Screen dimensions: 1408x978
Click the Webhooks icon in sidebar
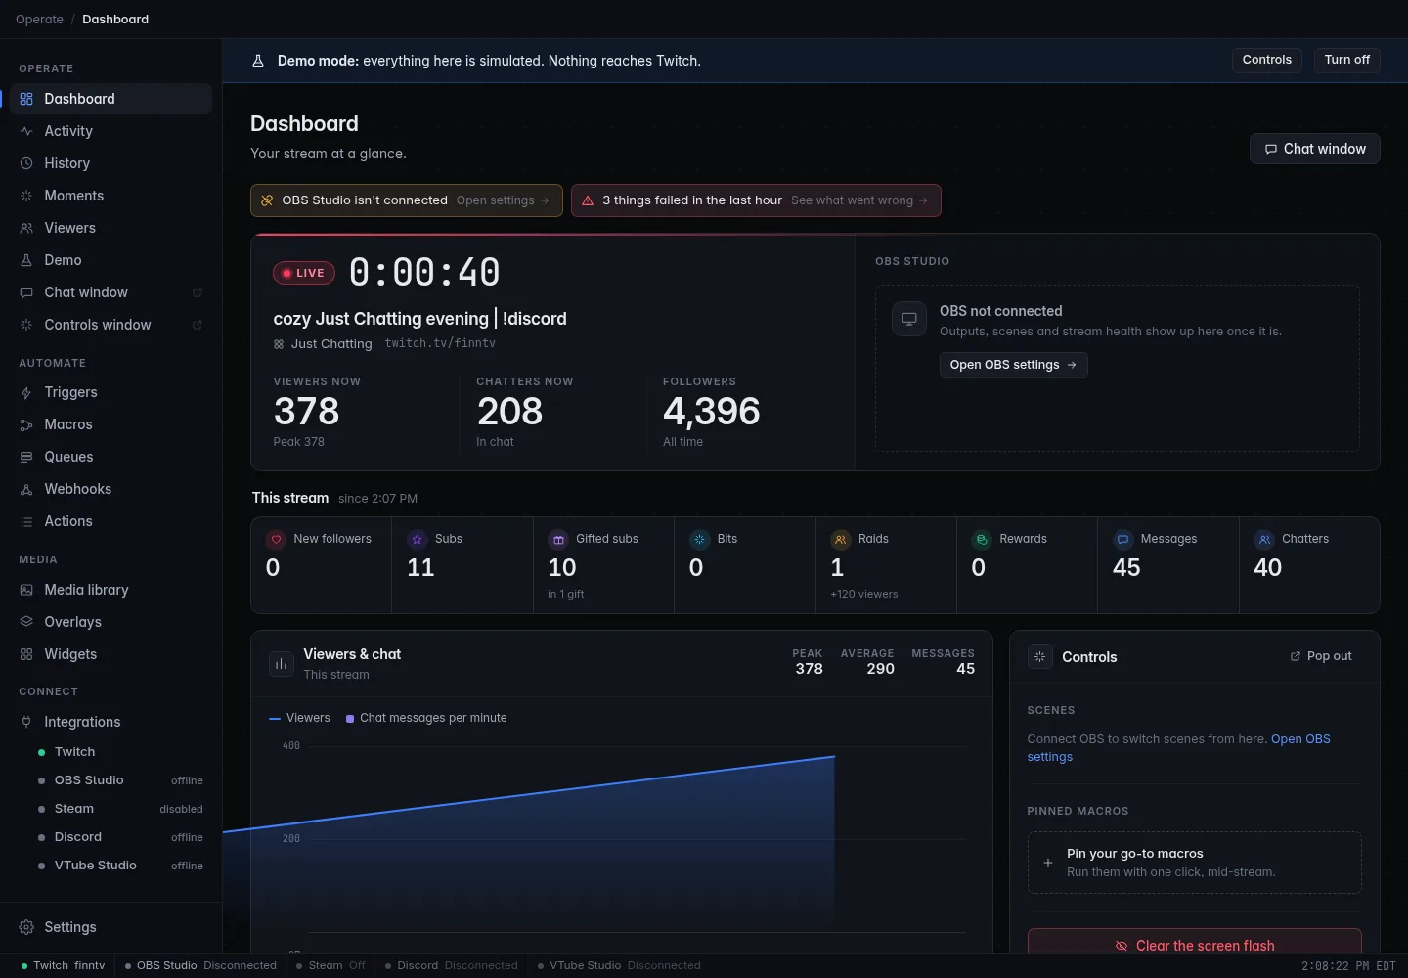coord(26,489)
